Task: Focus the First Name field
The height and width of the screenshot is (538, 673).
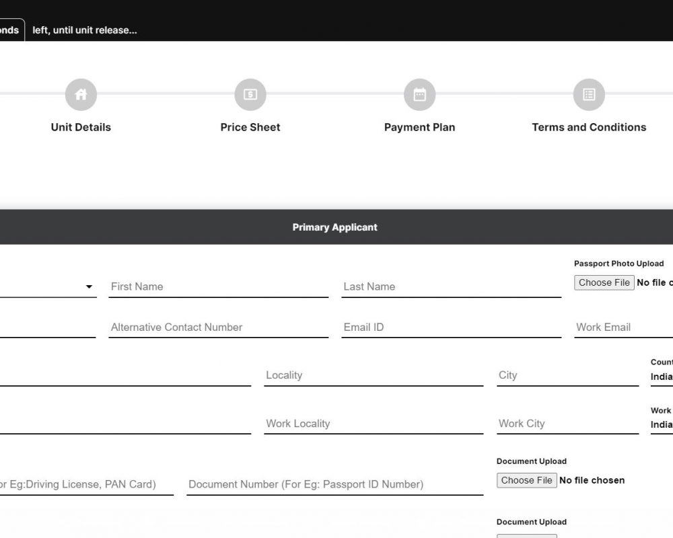Action: [219, 286]
